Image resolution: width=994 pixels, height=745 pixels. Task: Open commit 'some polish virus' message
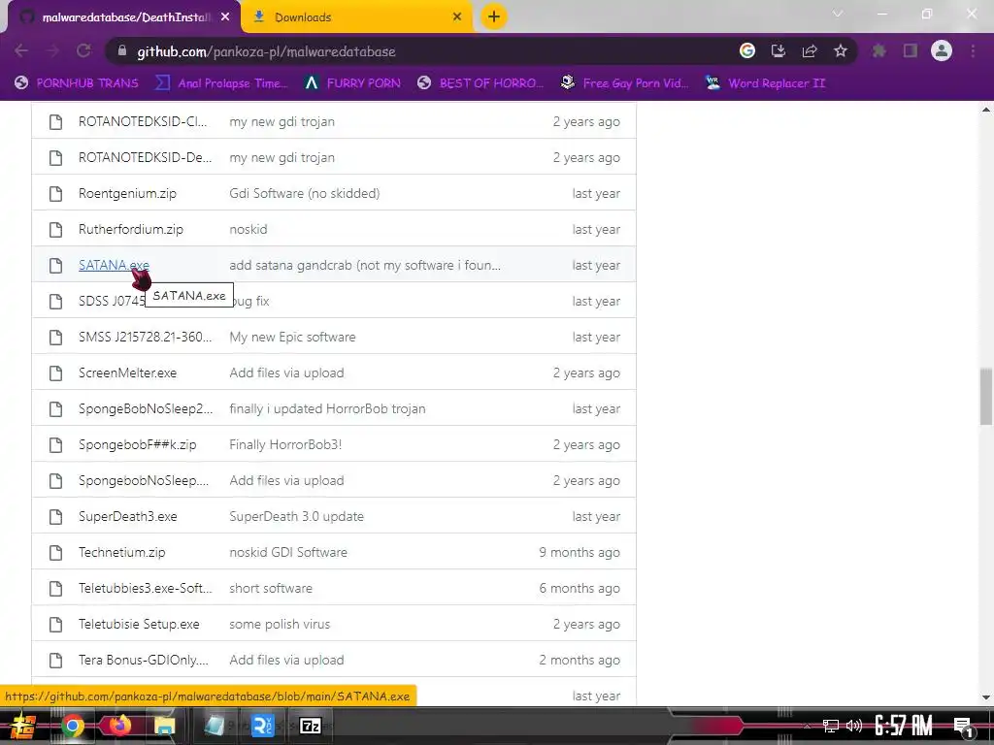280,624
